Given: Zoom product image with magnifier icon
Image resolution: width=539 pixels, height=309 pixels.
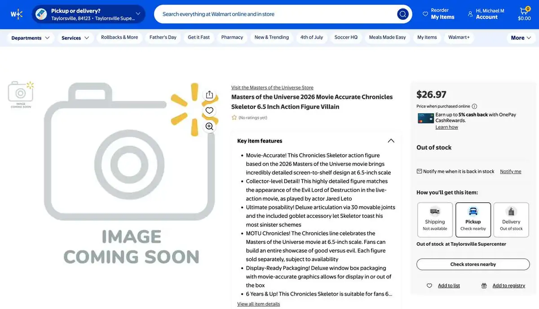Looking at the screenshot, I should click(209, 126).
